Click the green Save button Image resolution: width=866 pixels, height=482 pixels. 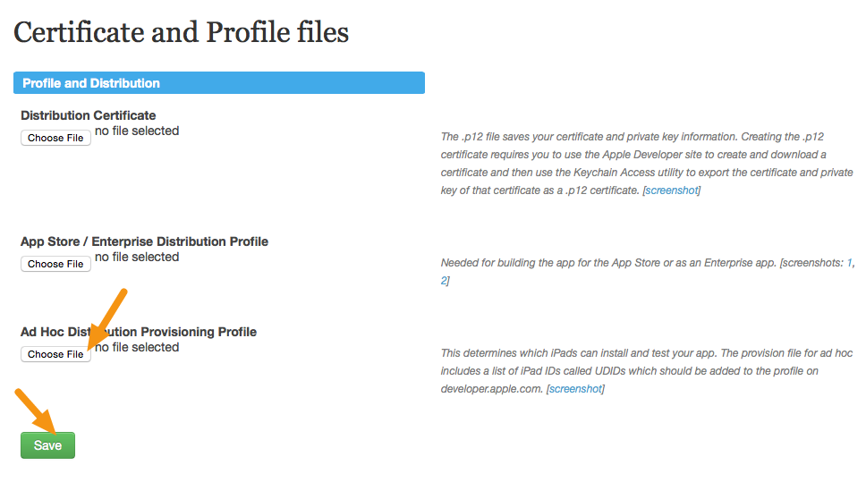click(47, 445)
